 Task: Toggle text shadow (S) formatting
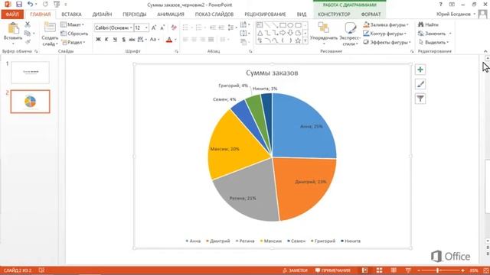[x=123, y=39]
